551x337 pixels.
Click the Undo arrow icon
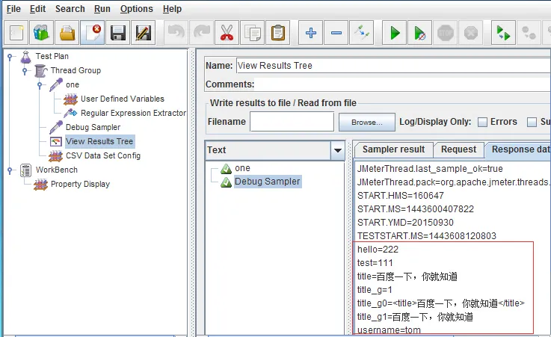pos(176,33)
